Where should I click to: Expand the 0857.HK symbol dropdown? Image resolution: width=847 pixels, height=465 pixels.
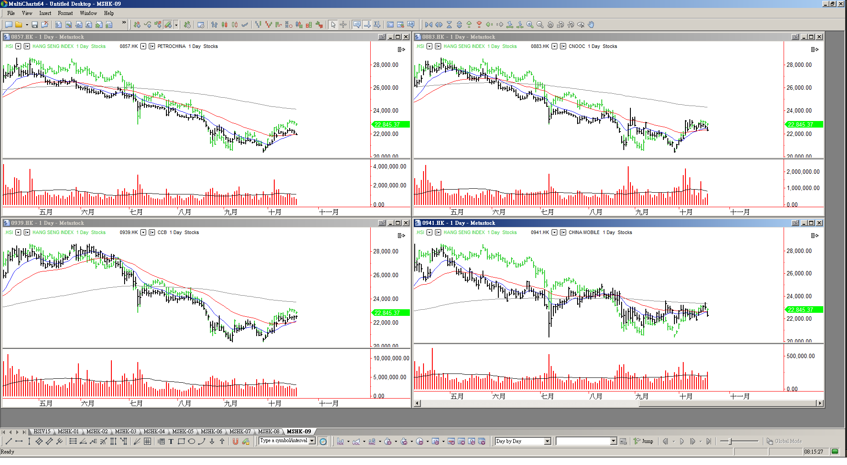pos(143,46)
